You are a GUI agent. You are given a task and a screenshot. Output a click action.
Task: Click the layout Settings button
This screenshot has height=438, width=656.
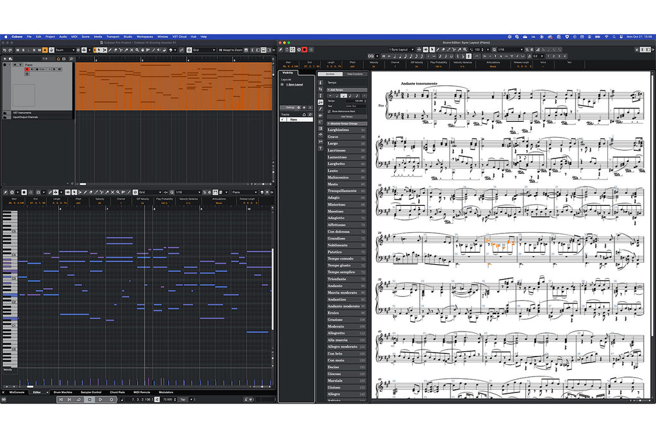(290, 108)
